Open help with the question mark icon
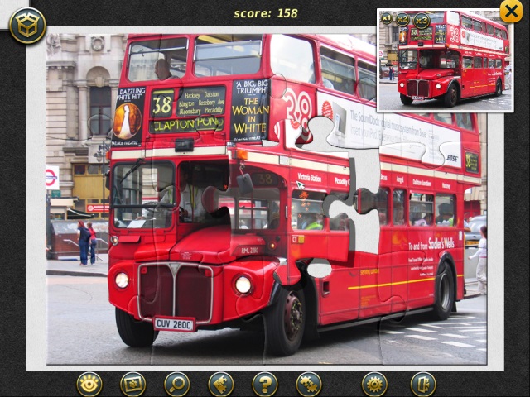The width and height of the screenshot is (530, 397). pyautogui.click(x=264, y=384)
